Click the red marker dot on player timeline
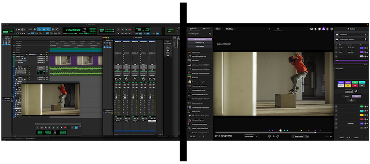370x164 pixels. coord(309,130)
